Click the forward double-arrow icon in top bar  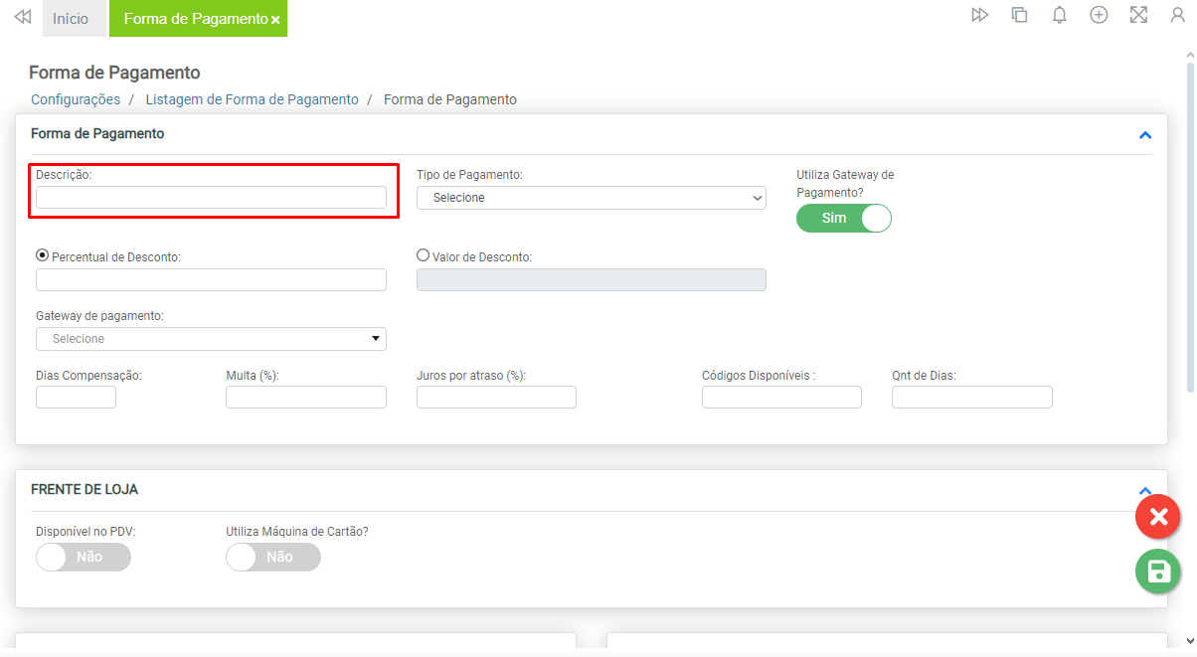tap(979, 15)
